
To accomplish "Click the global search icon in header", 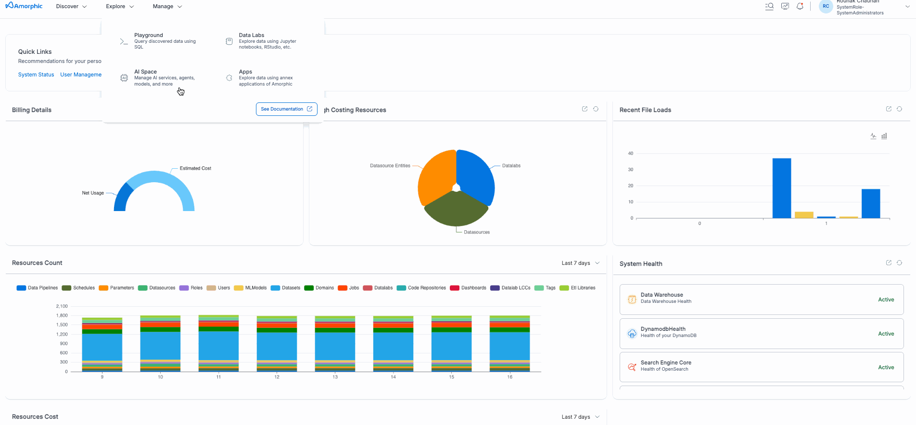I will click(x=769, y=6).
